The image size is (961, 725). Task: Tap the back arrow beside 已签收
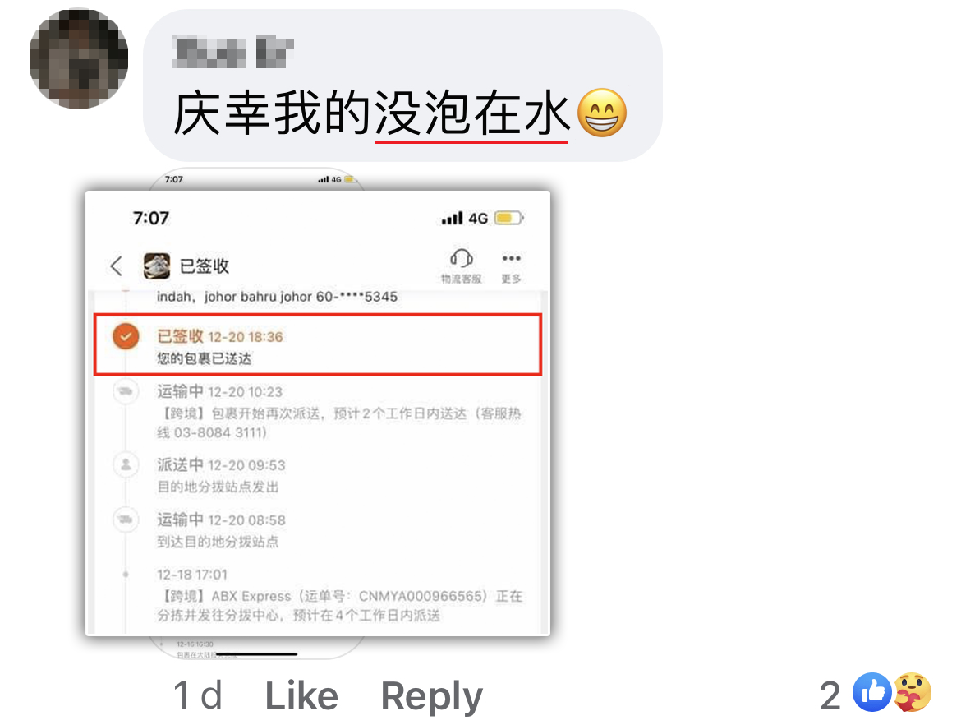[117, 266]
